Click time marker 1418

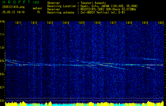(x=129, y=23)
